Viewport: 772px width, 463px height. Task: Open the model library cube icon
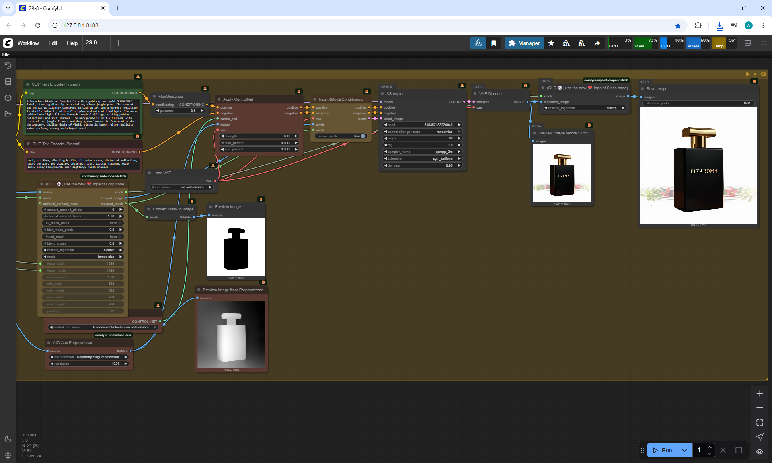coord(8,98)
